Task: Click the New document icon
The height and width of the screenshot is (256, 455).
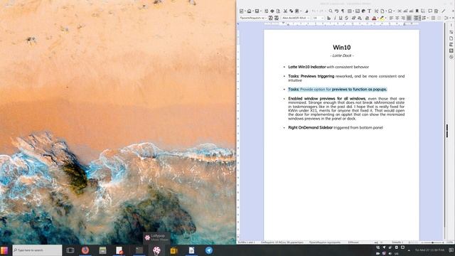Action: pyautogui.click(x=242, y=11)
